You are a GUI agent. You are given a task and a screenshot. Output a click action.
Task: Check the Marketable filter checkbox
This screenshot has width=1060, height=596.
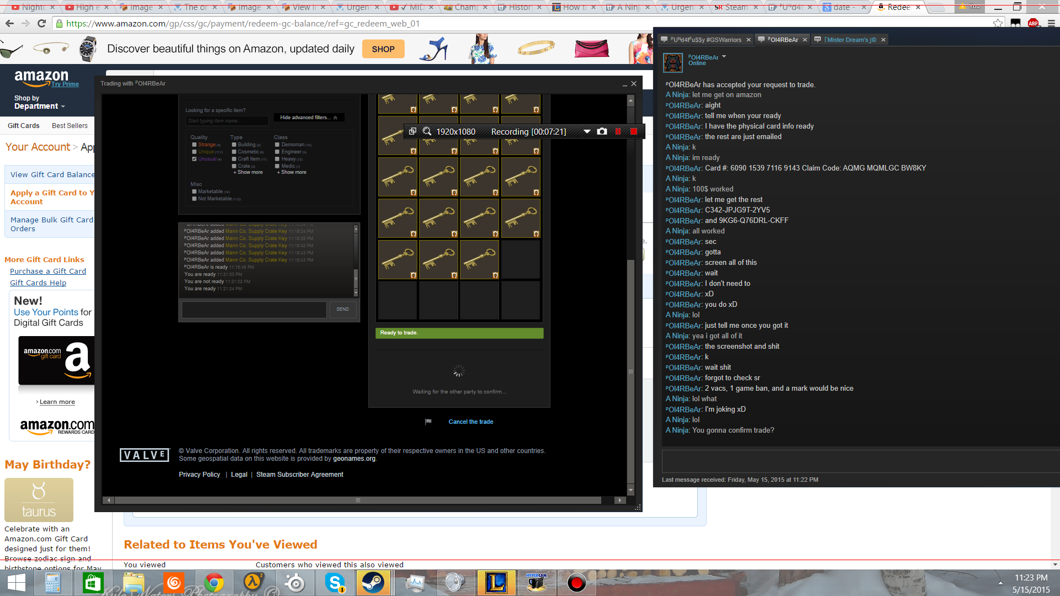(x=194, y=191)
